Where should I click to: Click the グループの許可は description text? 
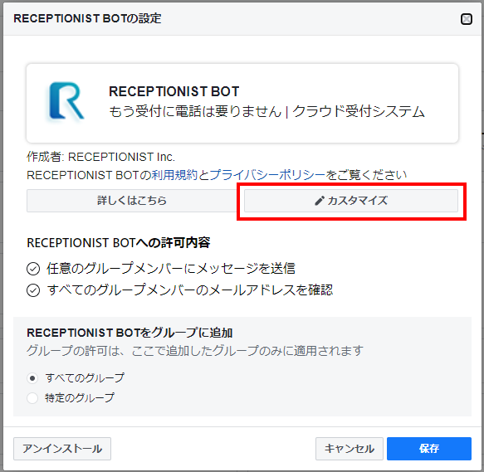pos(195,351)
